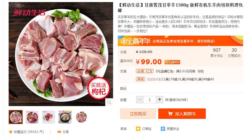Decrease quantity with minus button

(140, 100)
